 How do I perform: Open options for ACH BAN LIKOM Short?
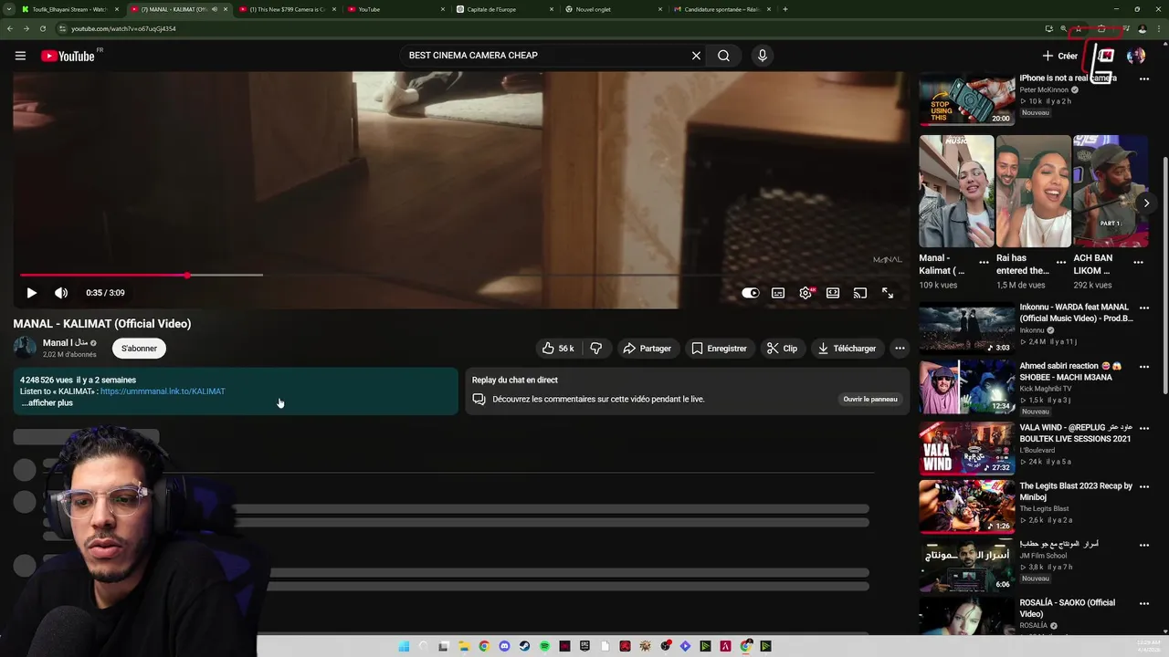[1138, 262]
